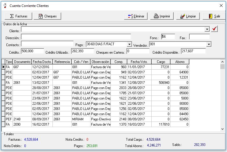Image resolution: width=227 pixels, height=152 pixels.
Task: Click Limpiar to clear the form
Action: click(188, 16)
